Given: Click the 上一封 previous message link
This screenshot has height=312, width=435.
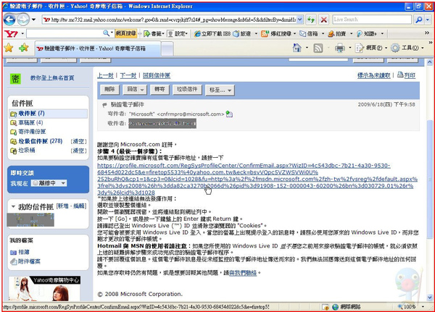Looking at the screenshot, I should [105, 75].
